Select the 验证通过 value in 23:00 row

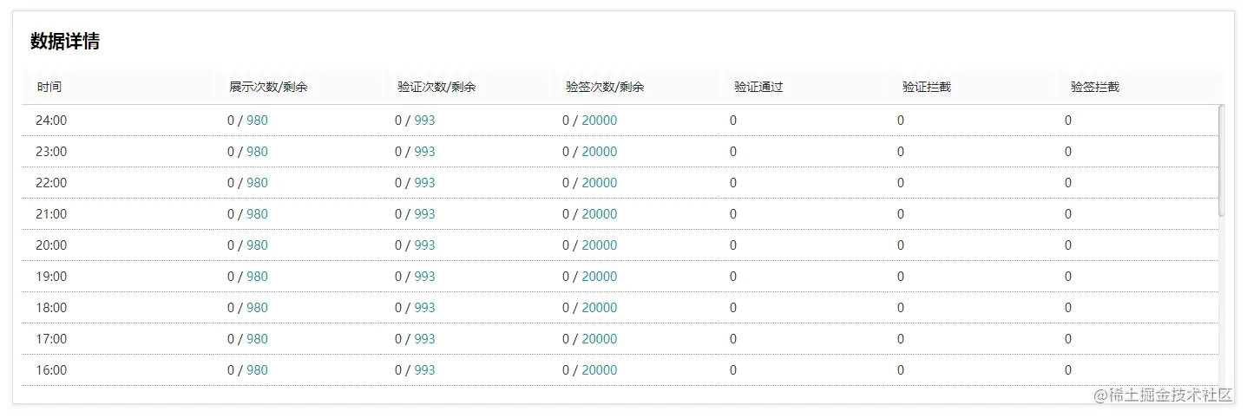733,152
